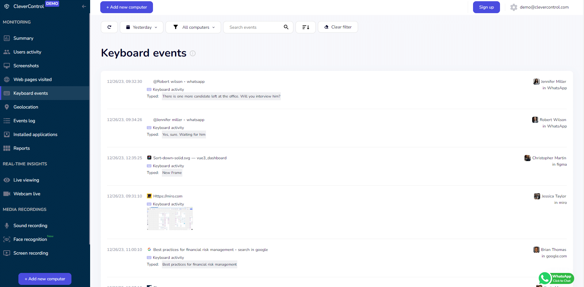This screenshot has height=287, width=584.
Task: Open the Miro screenshot thumbnail
Action: [x=170, y=219]
